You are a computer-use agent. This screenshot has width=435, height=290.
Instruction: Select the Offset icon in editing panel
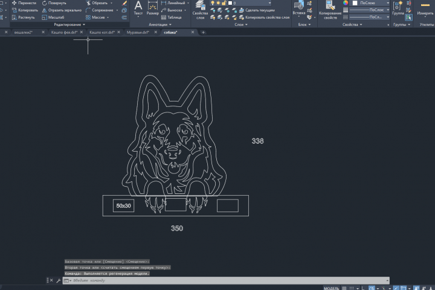point(124,18)
